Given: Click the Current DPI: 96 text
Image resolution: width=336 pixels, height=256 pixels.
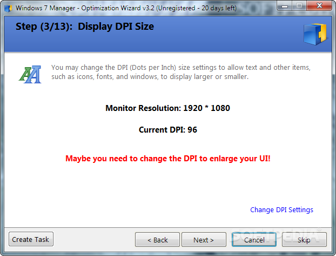Looking at the screenshot, I should (x=168, y=130).
